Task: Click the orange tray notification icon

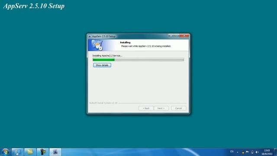Action: point(243,152)
